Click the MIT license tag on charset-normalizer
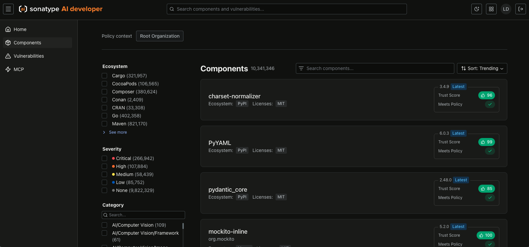Viewport: 529px width, 247px height. (x=281, y=104)
